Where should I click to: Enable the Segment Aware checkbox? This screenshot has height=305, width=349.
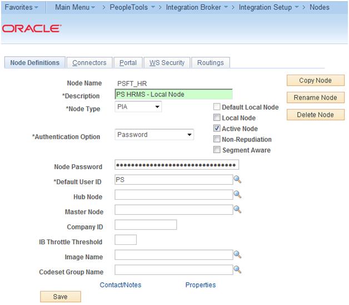point(217,149)
